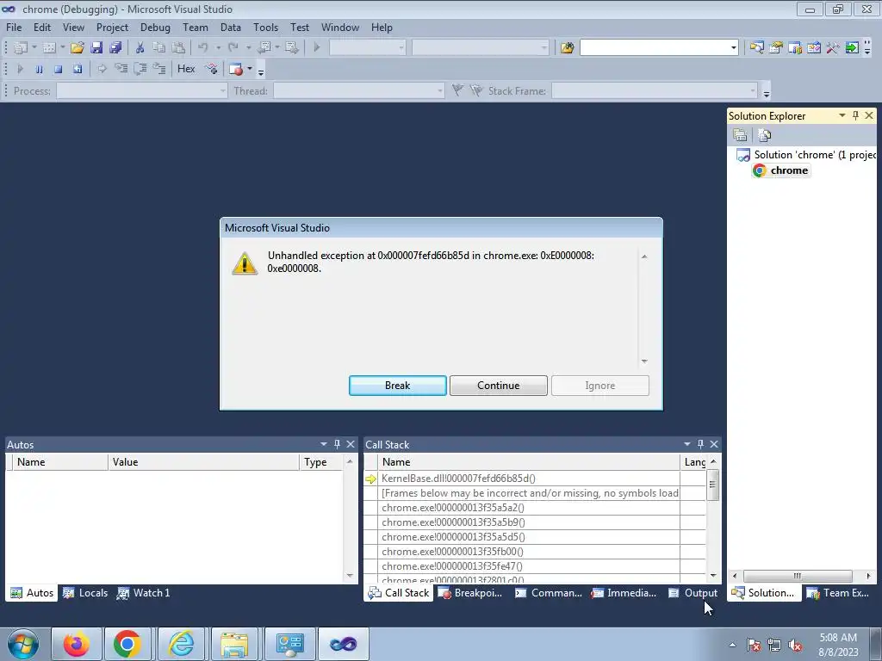This screenshot has height=661, width=882.
Task: Open the Process dropdown
Action: pos(223,90)
